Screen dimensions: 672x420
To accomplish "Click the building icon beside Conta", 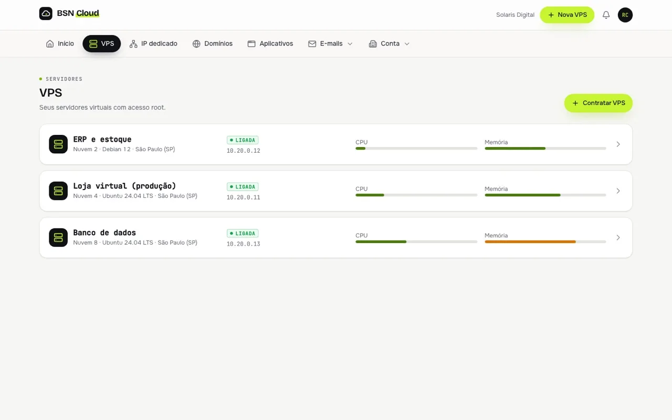I will click(373, 44).
